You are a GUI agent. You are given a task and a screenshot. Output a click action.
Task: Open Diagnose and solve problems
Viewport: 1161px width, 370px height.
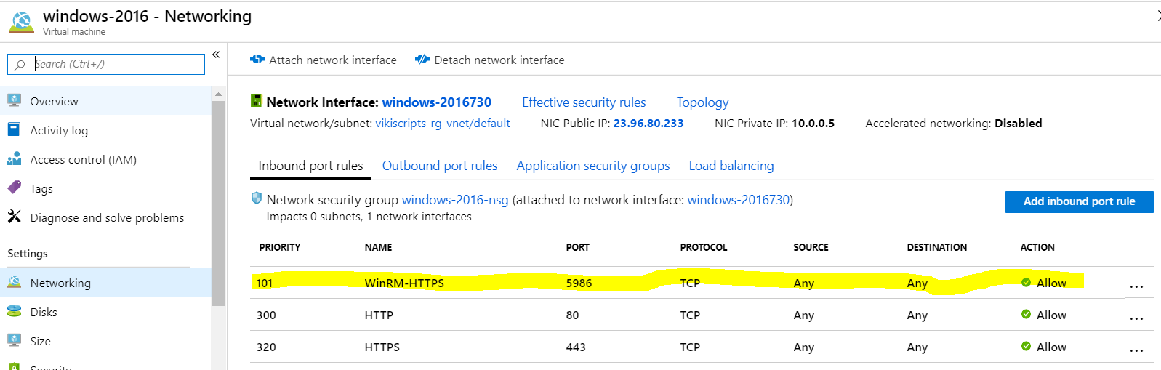[x=107, y=217]
